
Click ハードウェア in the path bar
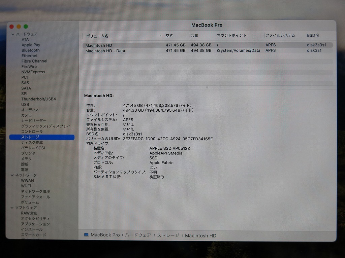click(x=138, y=235)
